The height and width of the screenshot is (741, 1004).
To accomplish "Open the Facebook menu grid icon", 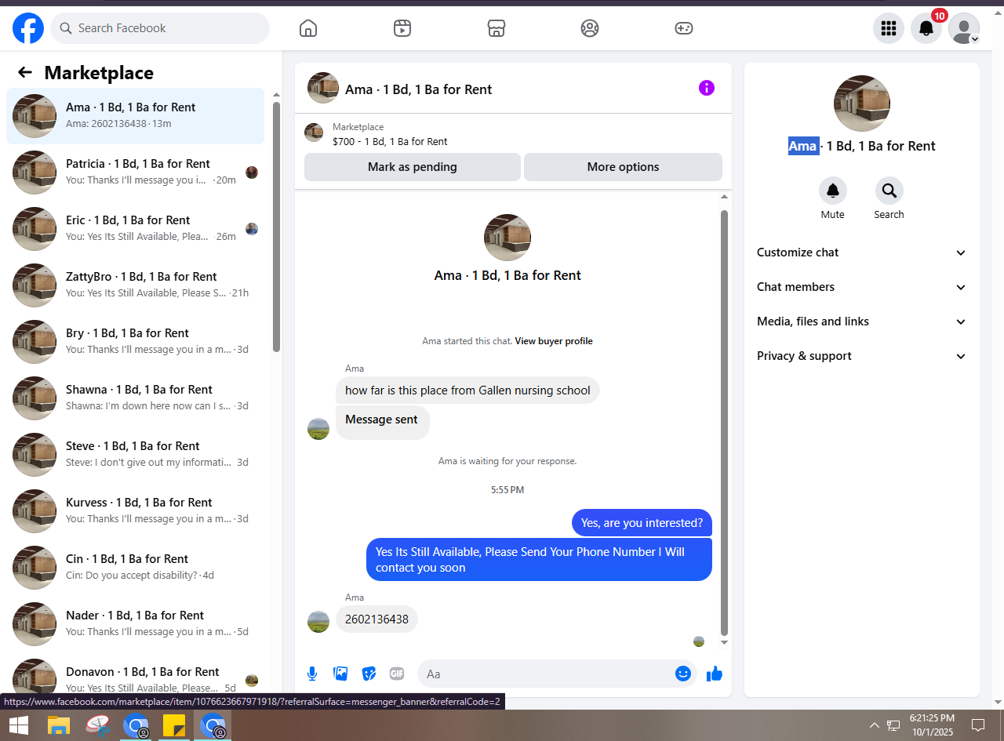I will pos(889,28).
